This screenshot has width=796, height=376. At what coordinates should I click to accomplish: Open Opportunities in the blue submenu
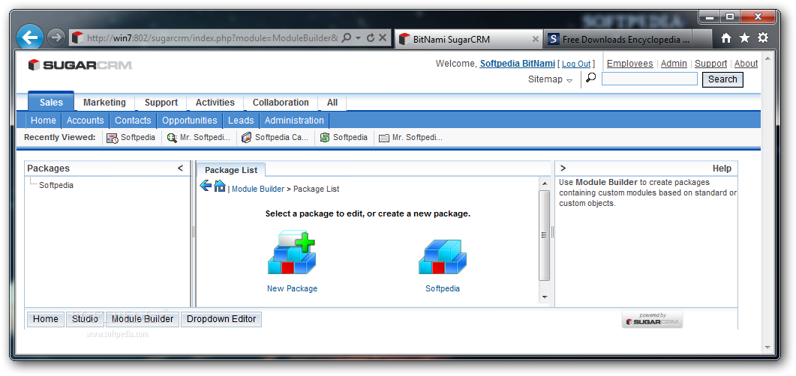coord(190,120)
